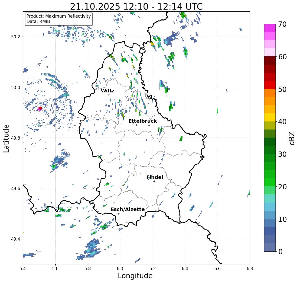Click the 50 tick on colorbar
This screenshot has height=282, width=298.
tap(282, 89)
